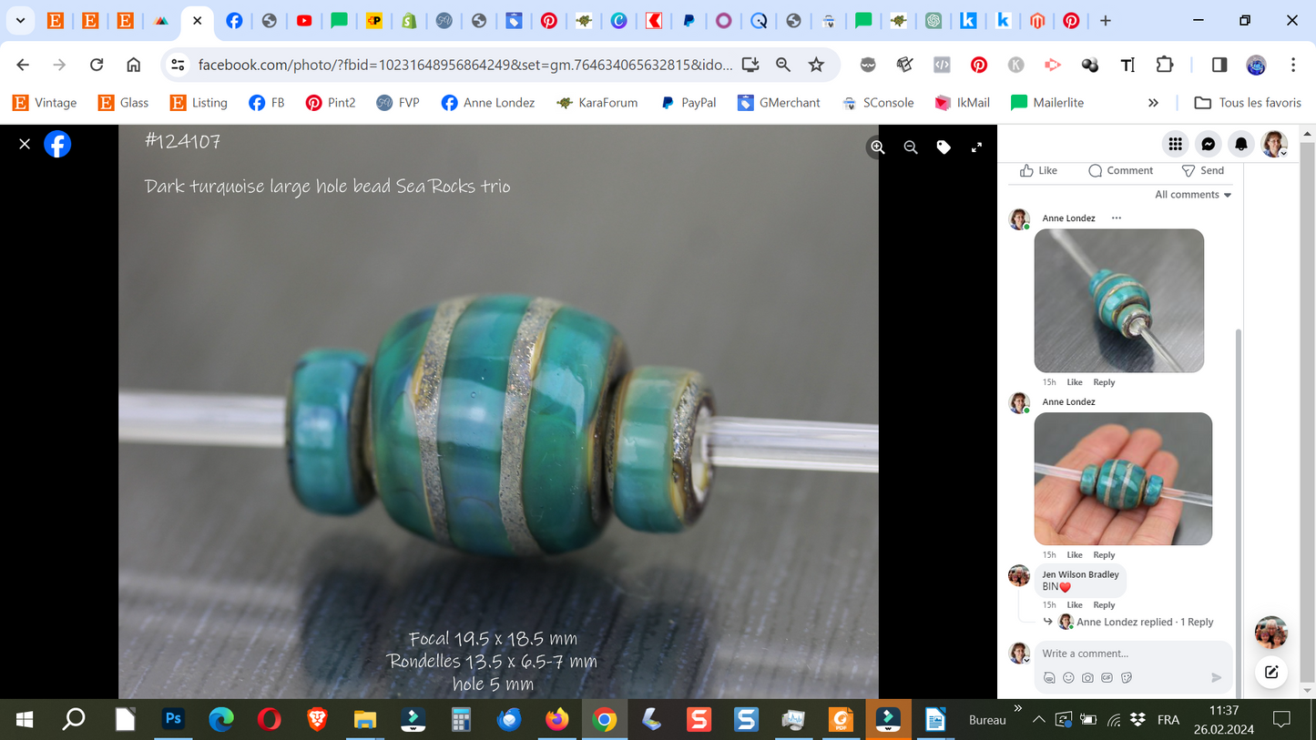The image size is (1316, 740).
Task: Open the Vintage bookmark
Action: click(x=45, y=103)
